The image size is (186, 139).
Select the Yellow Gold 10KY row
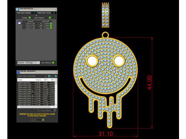[36, 85]
